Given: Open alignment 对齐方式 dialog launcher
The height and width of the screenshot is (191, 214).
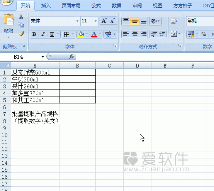Looking at the screenshot, I should coord(180,46).
